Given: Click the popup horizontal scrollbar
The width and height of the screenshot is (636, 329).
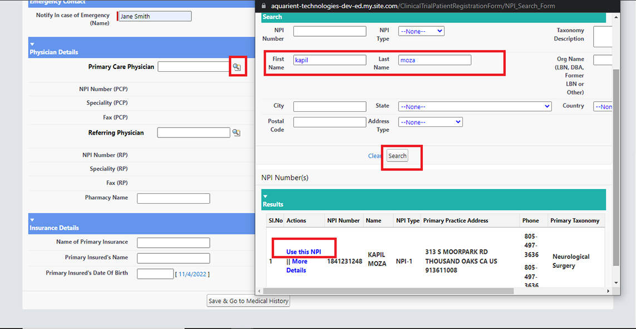Looking at the screenshot, I should click(390, 291).
